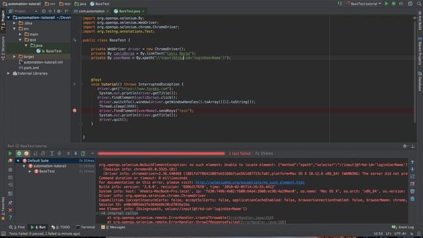Open run configuration dropdown BaseTest.tutorial
The width and height of the screenshot is (423, 238).
[364, 4]
